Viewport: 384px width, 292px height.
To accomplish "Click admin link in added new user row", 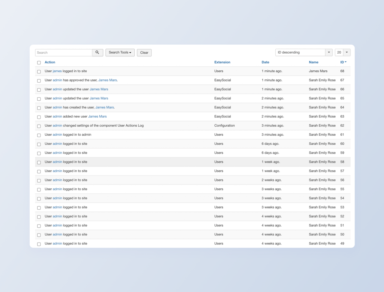I will pyautogui.click(x=57, y=117).
